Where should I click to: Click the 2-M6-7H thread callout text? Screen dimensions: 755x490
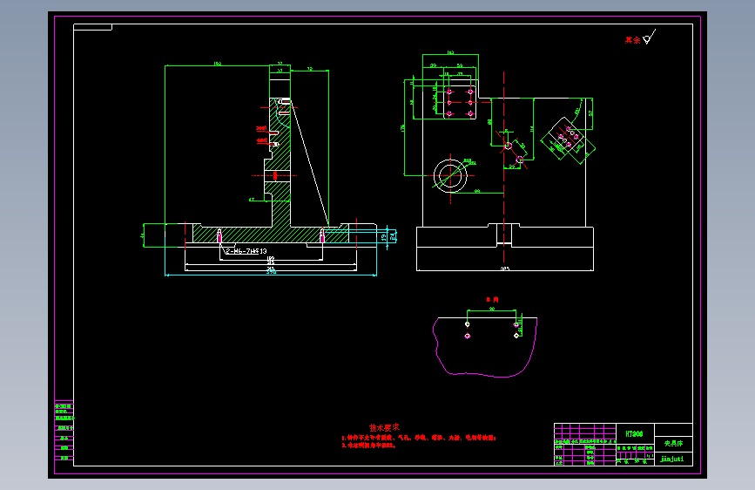(x=246, y=251)
